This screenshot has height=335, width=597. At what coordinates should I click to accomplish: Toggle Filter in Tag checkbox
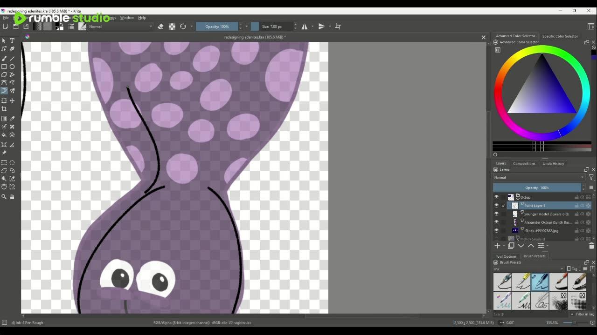(x=572, y=314)
